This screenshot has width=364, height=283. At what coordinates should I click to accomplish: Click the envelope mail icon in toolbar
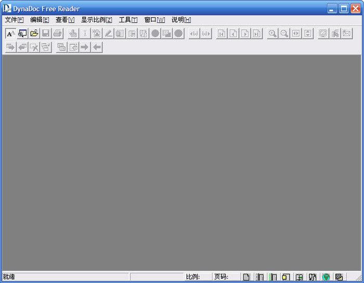[x=347, y=34]
